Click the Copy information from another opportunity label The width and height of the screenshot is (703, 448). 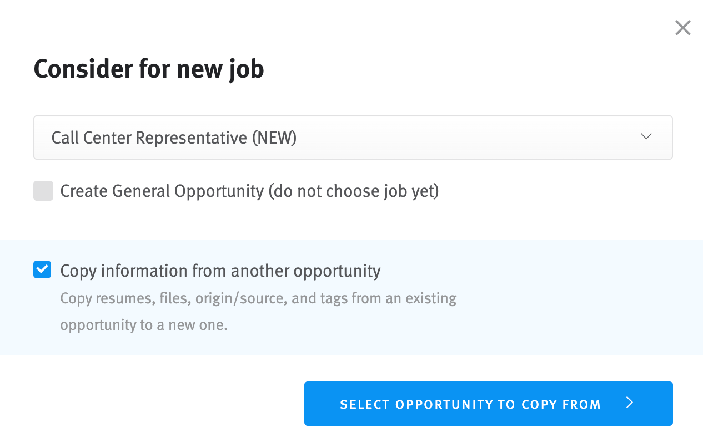tap(220, 271)
